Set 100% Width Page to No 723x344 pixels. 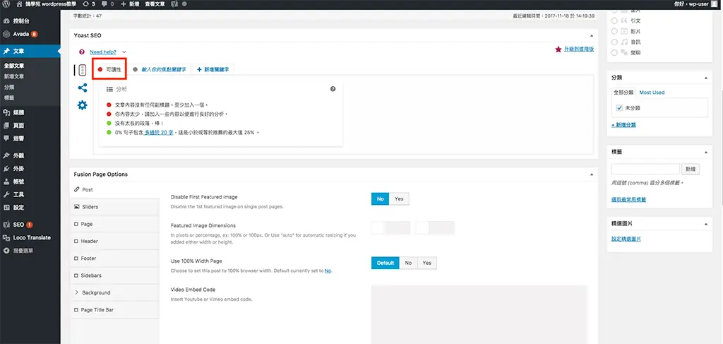(x=408, y=263)
